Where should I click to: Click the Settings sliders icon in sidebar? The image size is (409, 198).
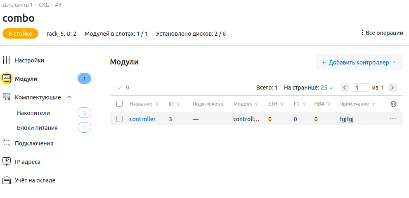pos(6,60)
